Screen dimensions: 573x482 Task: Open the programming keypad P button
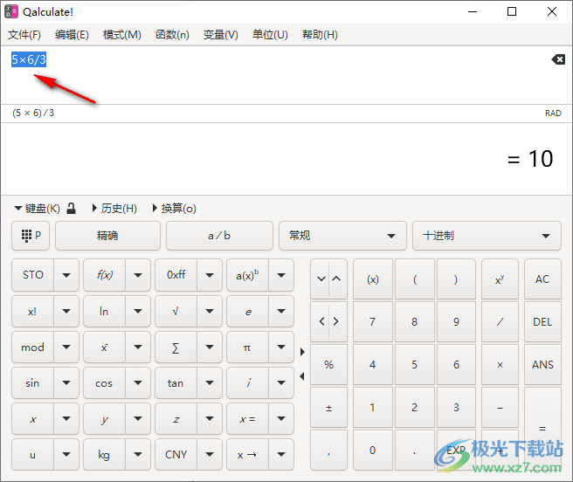click(x=31, y=236)
